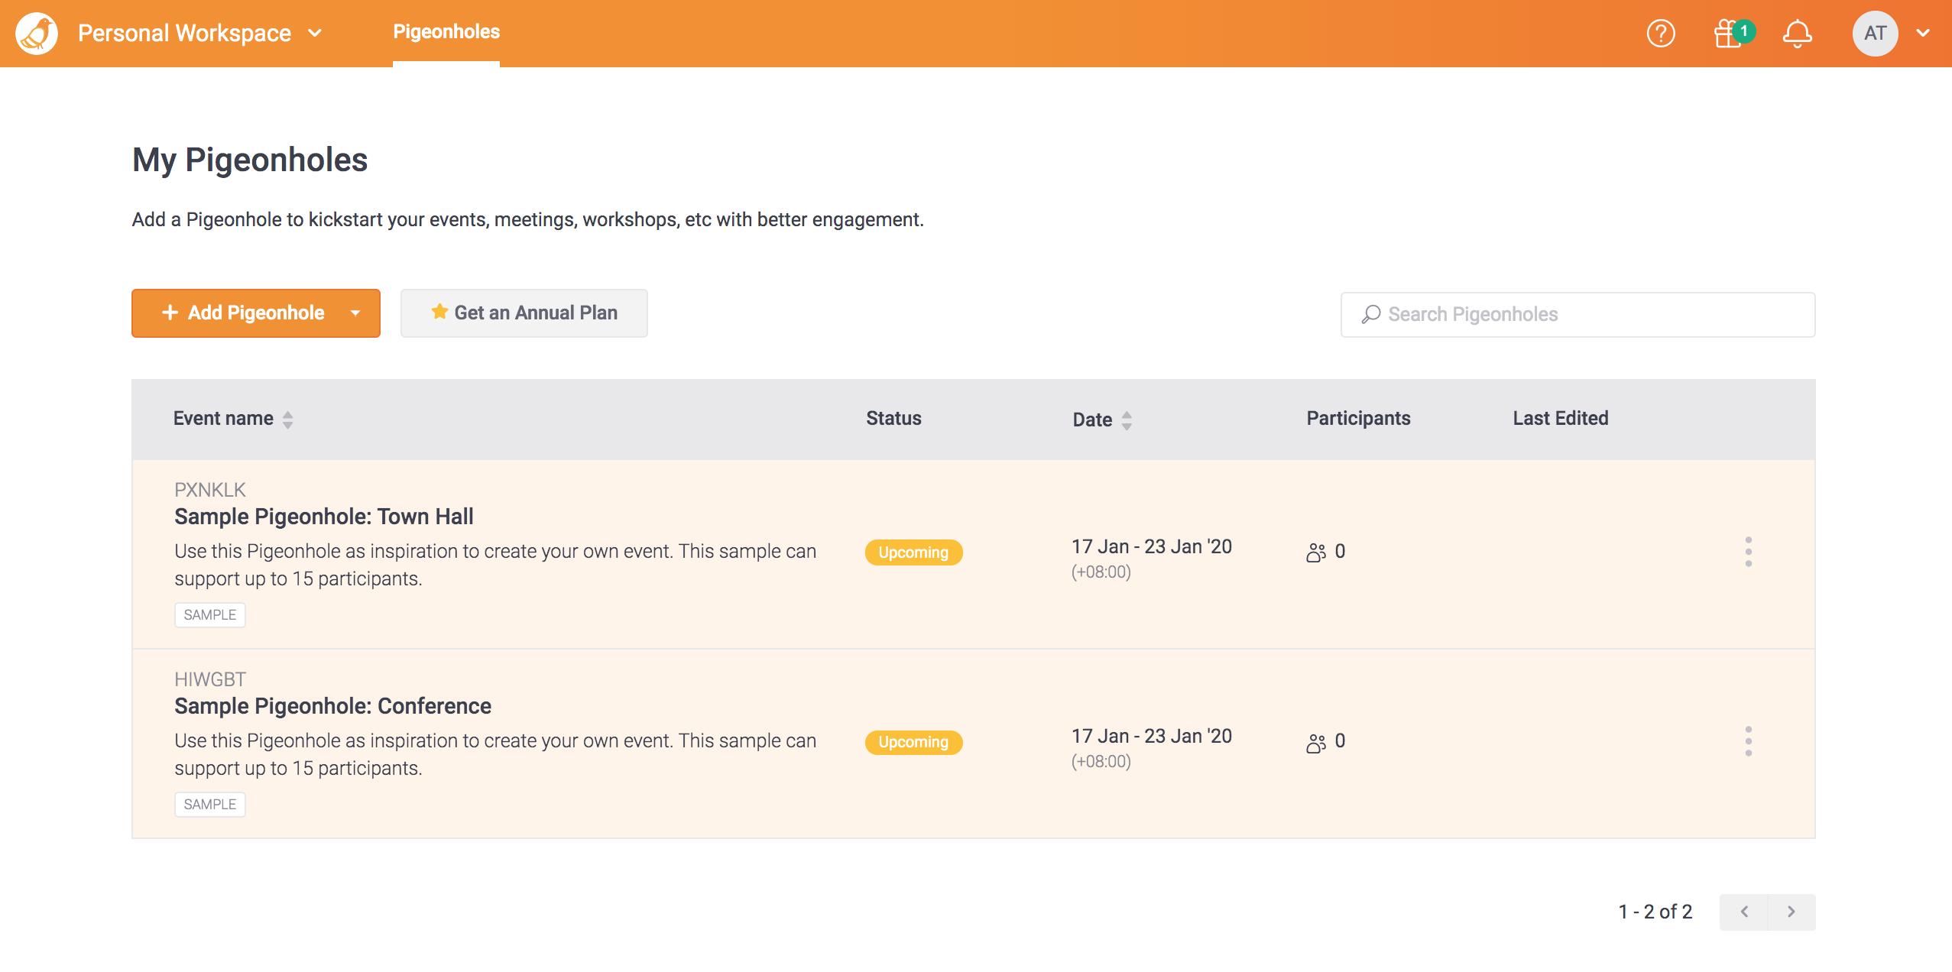
Task: Click Town Hall date 17 Jan - 23 Jan '20
Action: (1151, 546)
